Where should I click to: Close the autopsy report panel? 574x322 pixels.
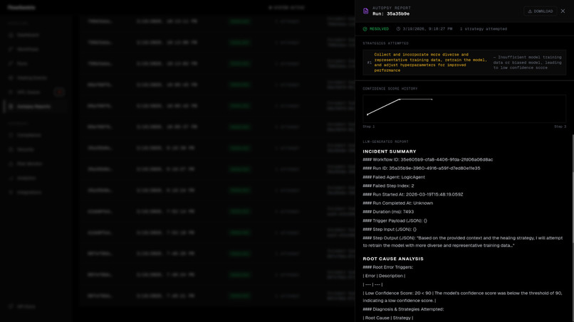563,11
